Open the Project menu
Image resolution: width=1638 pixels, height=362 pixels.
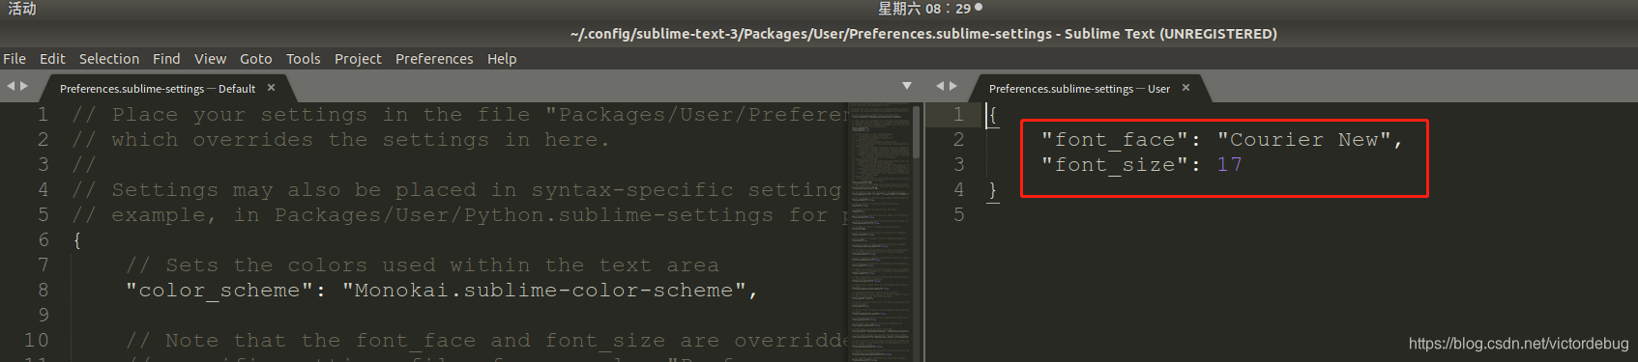pyautogui.click(x=358, y=59)
